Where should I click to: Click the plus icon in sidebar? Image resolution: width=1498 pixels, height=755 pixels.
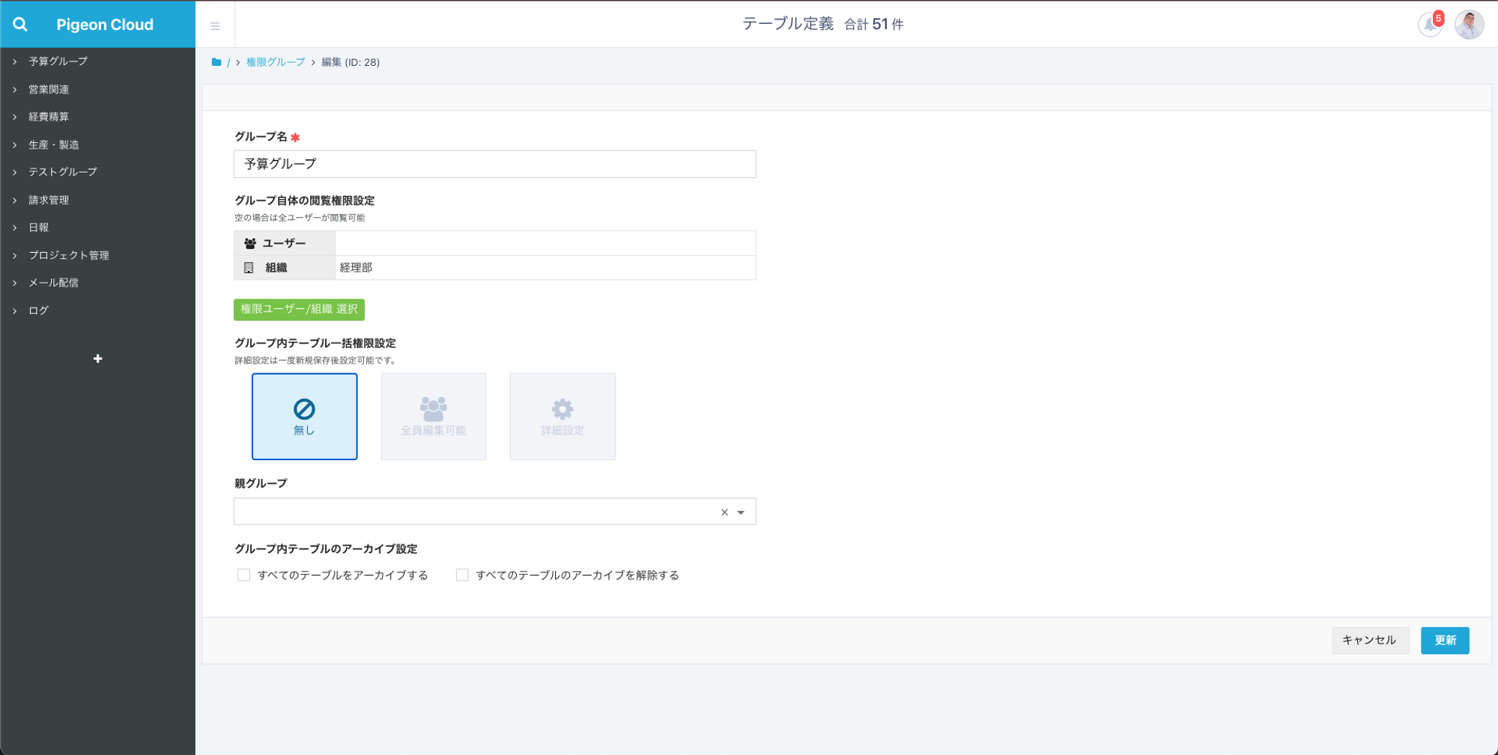pos(97,359)
